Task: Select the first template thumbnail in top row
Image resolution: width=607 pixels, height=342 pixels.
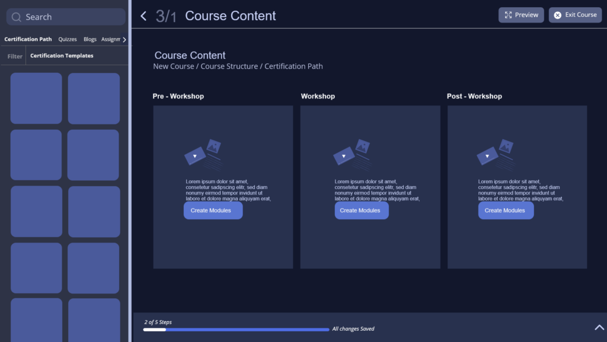Action: (x=36, y=98)
